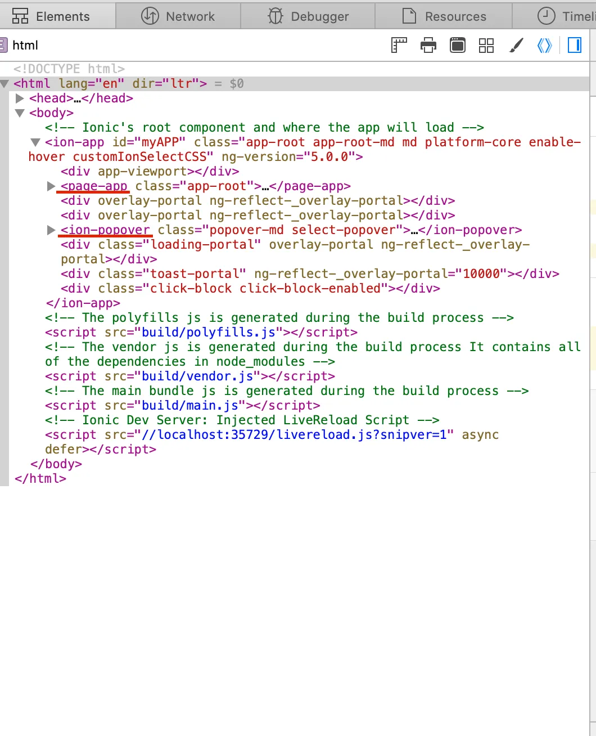Toggle rulers icon in DOM toolbar

point(399,45)
